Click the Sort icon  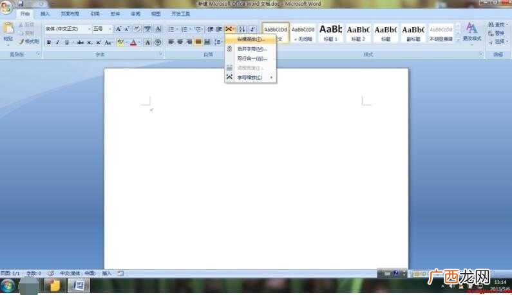242,30
